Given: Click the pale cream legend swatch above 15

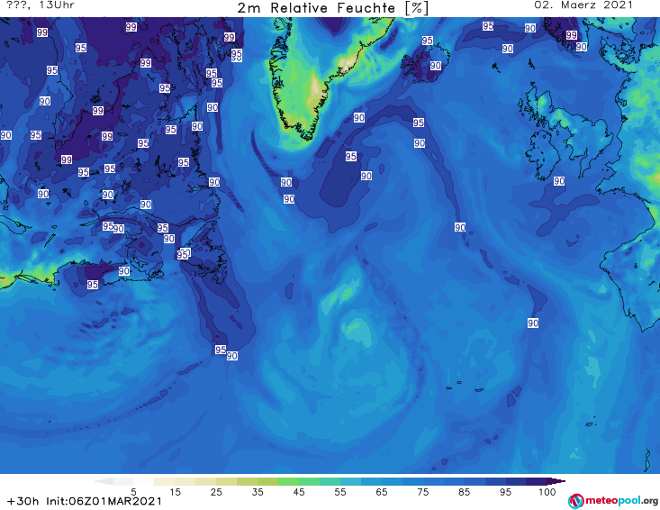Looking at the screenshot, I should click(x=165, y=481).
